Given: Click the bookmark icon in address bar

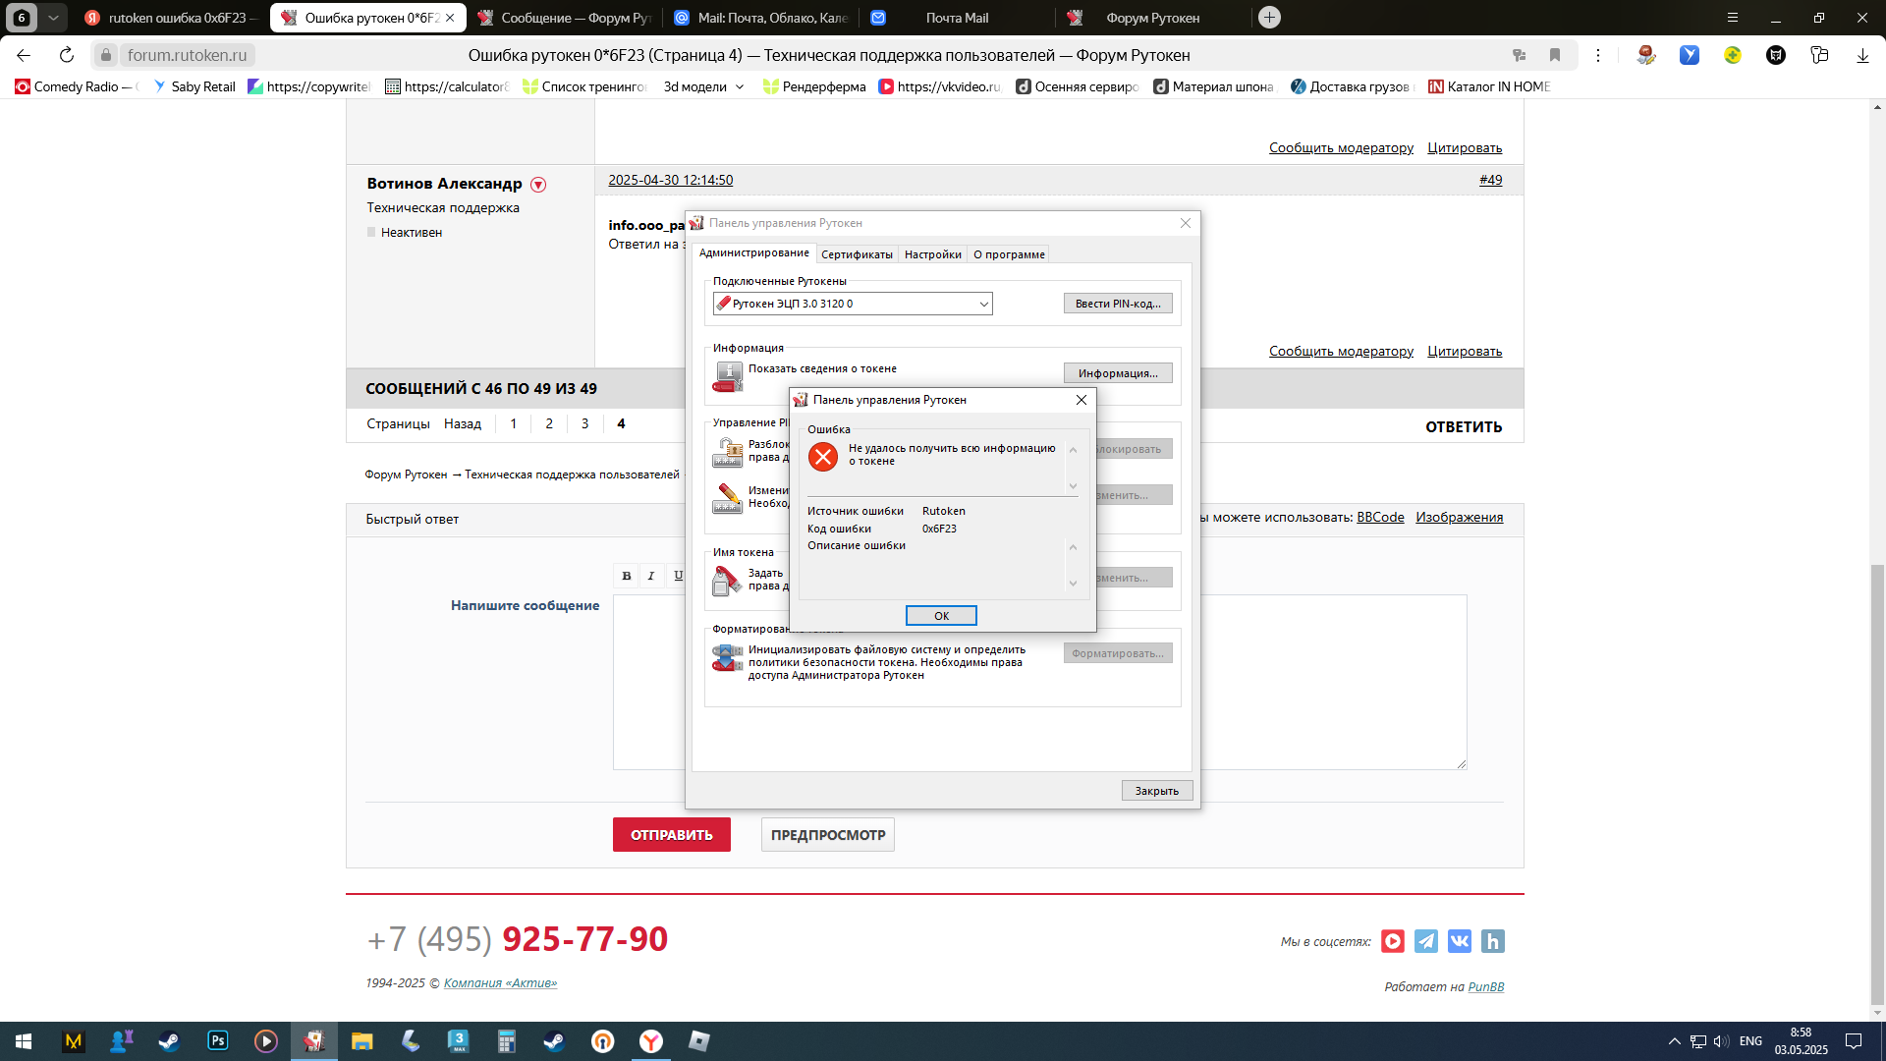Looking at the screenshot, I should coord(1554,55).
